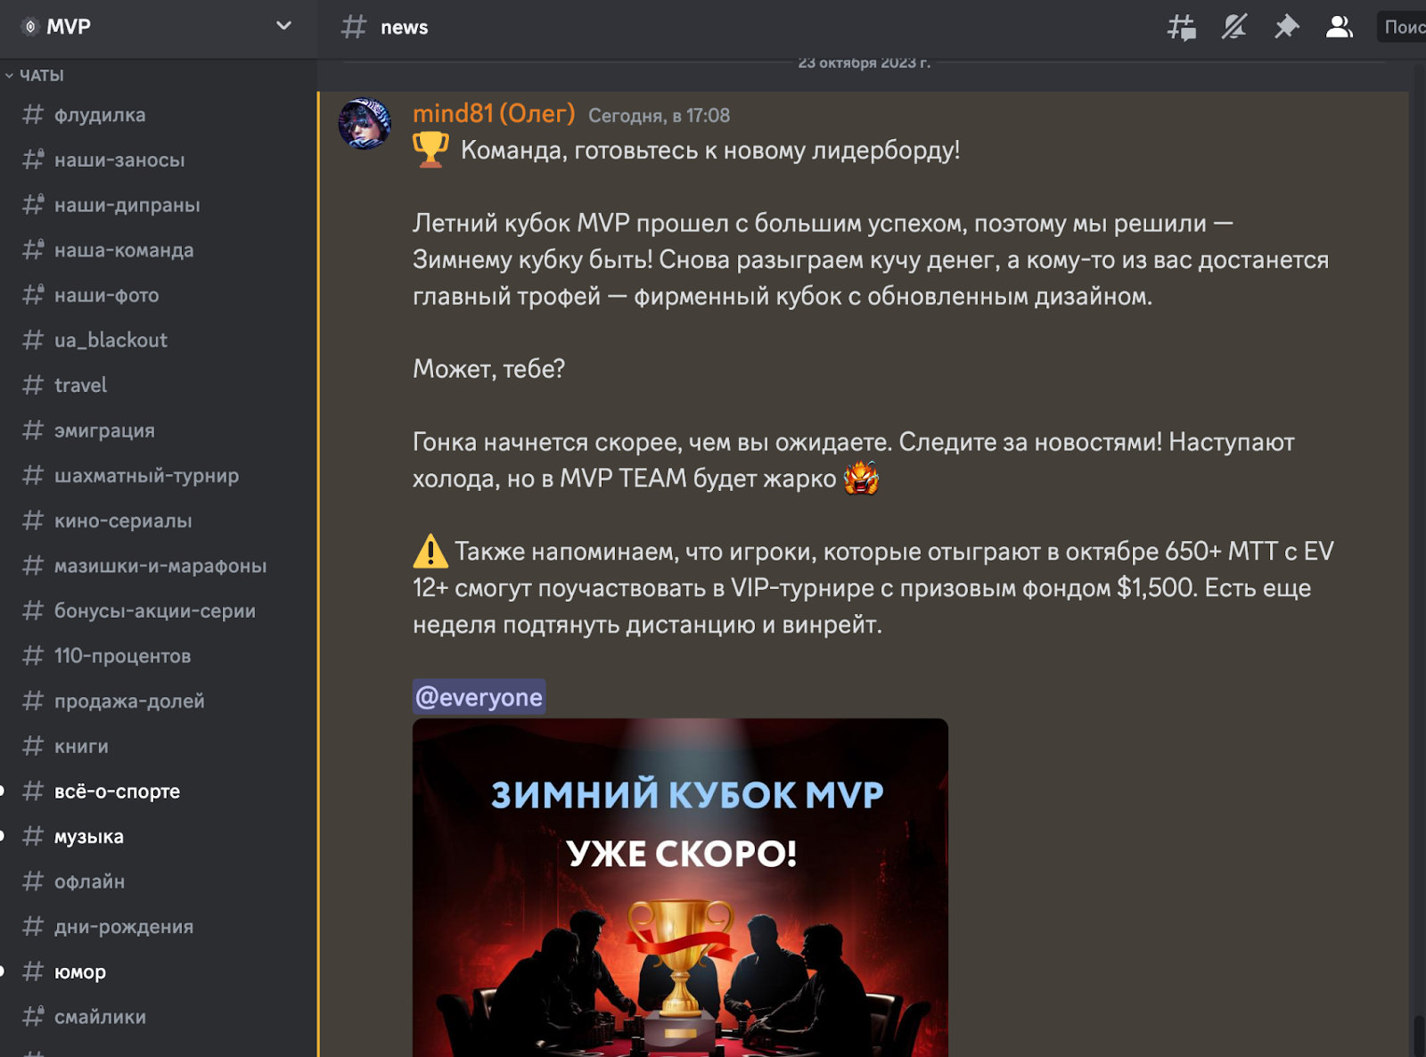Click the search field in header
1426x1057 pixels.
[1402, 27]
